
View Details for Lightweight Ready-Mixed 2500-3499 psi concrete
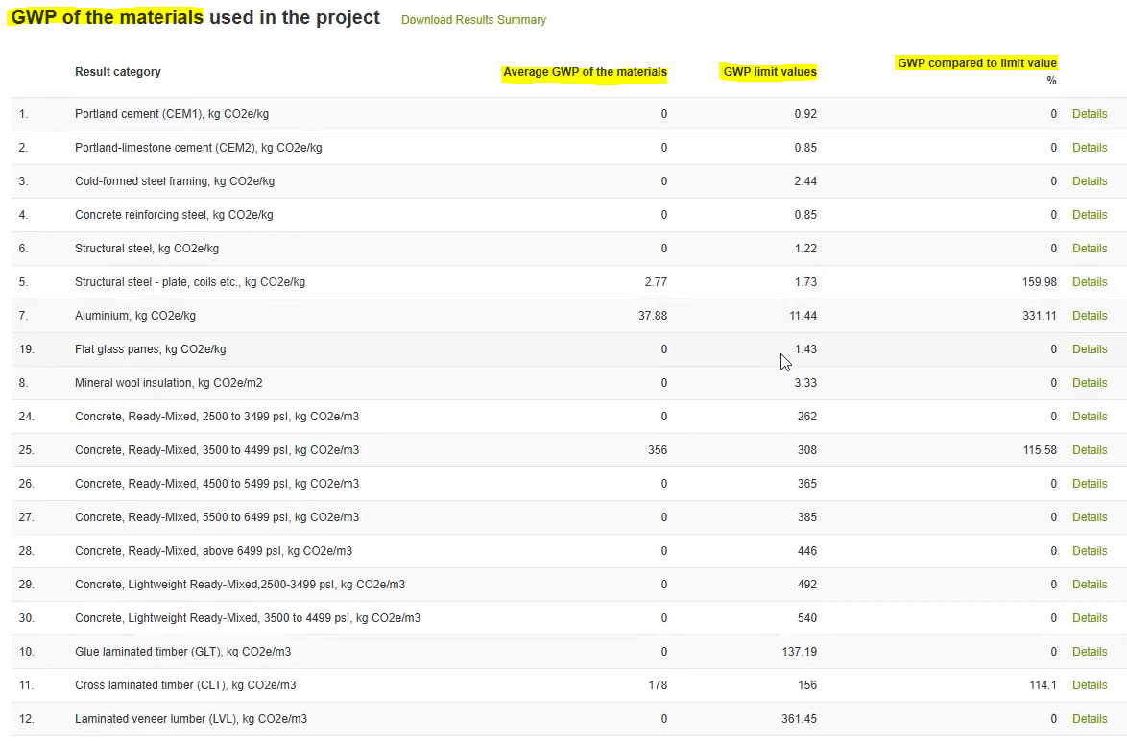coord(1090,584)
